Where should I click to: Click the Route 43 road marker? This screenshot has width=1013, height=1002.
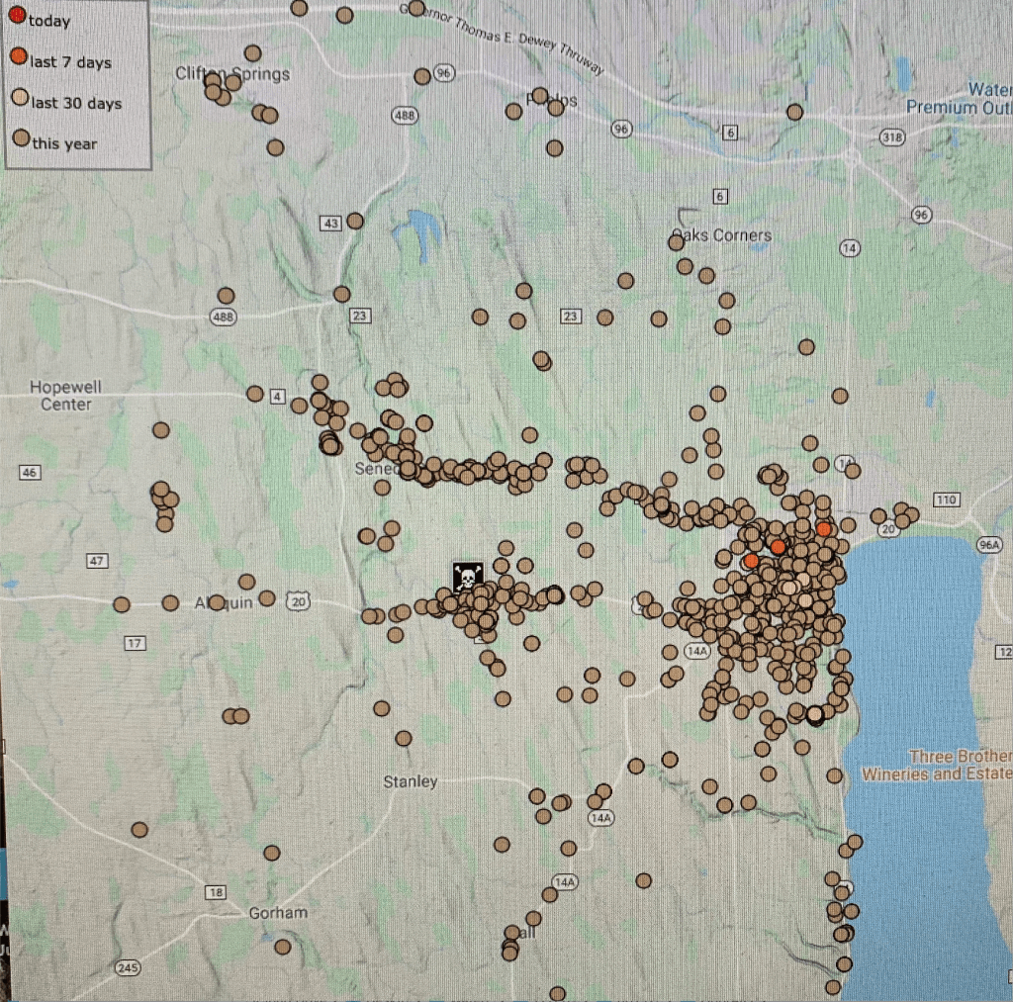(330, 224)
